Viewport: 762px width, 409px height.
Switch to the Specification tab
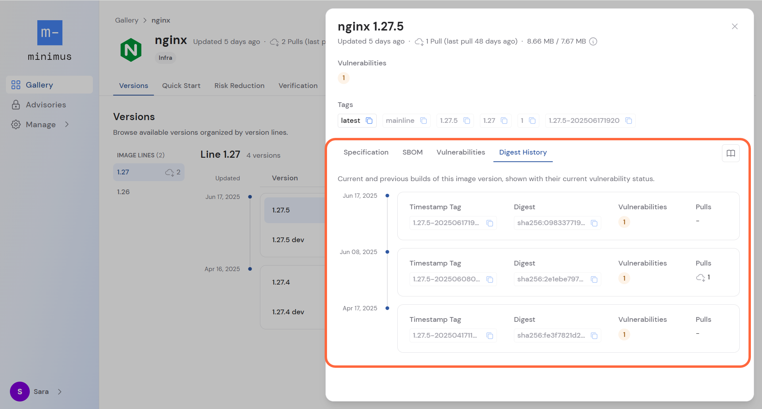coord(366,152)
